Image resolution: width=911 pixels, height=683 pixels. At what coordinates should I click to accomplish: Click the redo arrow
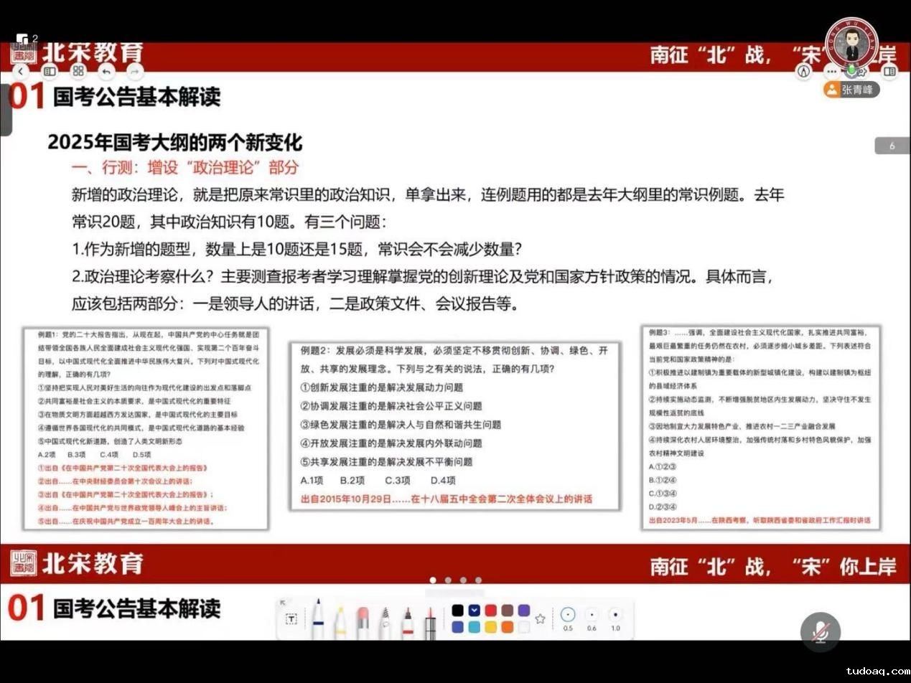point(134,71)
